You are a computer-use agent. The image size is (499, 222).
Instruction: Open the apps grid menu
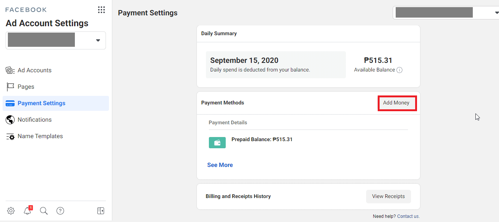click(101, 10)
